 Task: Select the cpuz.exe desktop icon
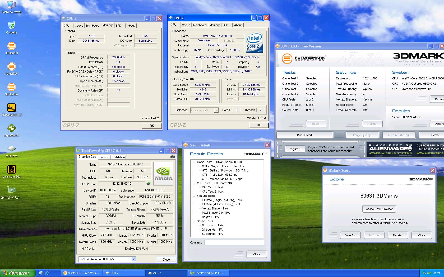coord(11,151)
